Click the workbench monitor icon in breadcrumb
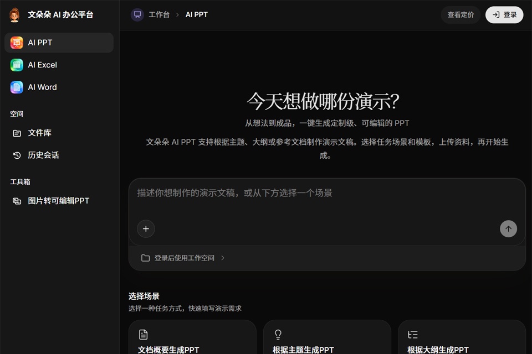Viewport: 532px width, 354px height. (137, 14)
